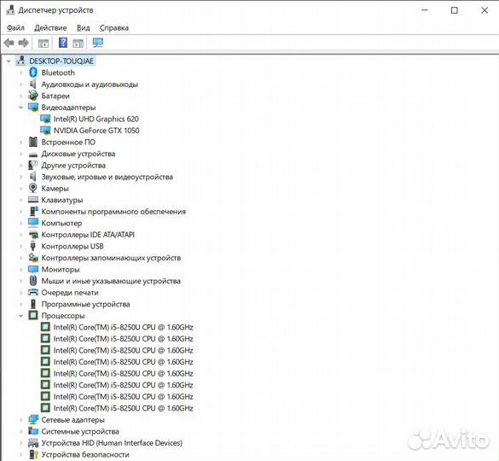
Task: Click the display icon of Видеоадаптеры
Action: tap(33, 108)
